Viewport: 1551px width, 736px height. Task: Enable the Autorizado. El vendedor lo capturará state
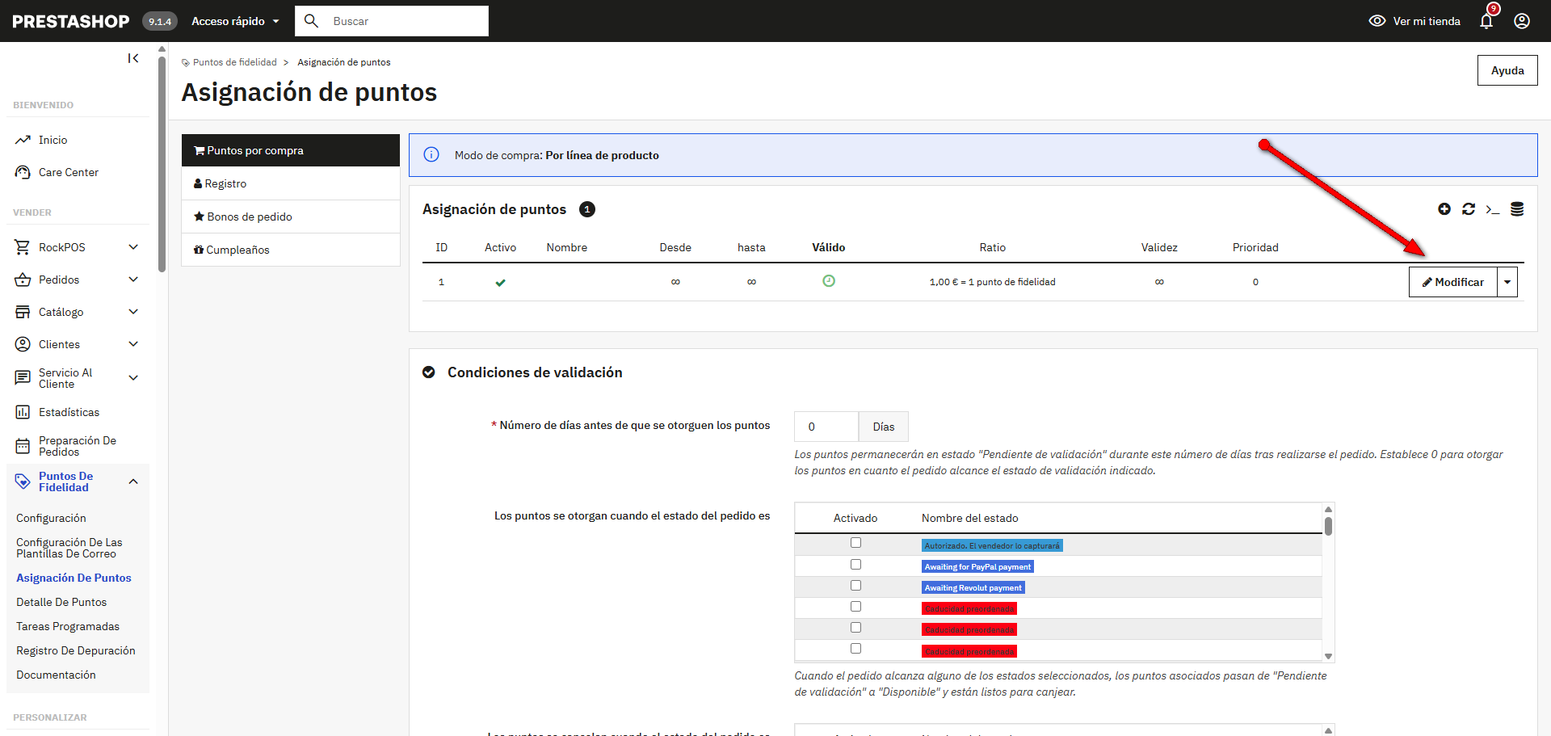click(855, 543)
